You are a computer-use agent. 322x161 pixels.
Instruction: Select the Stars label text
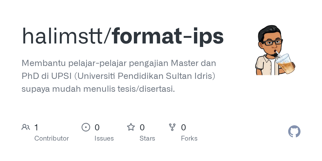(147, 138)
